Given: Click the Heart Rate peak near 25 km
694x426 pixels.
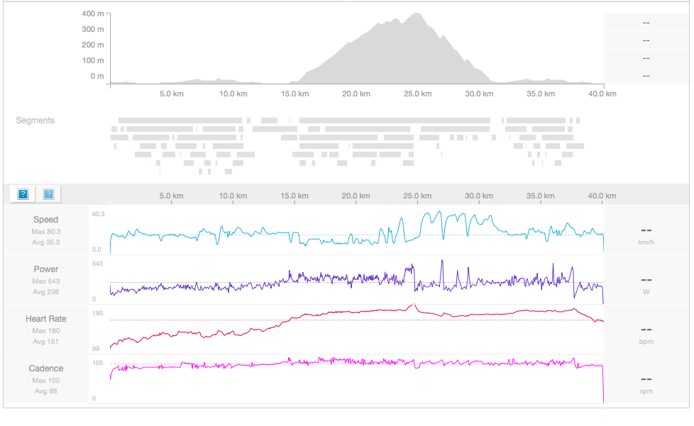Looking at the screenshot, I should point(413,306).
